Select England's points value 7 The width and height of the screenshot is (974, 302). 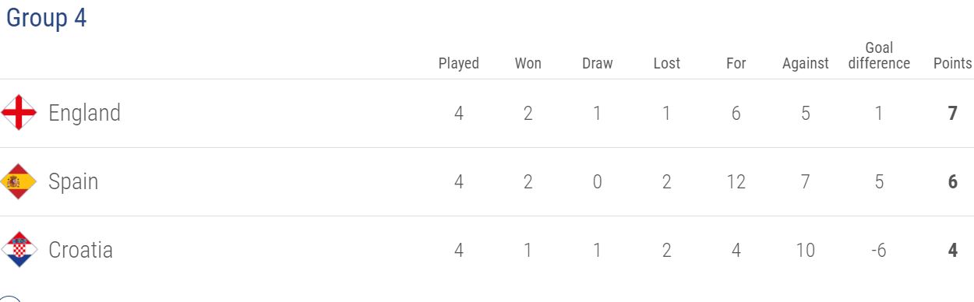[952, 114]
